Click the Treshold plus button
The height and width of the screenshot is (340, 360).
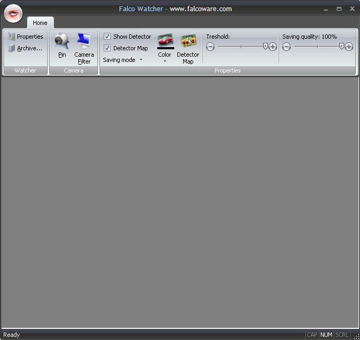point(273,47)
